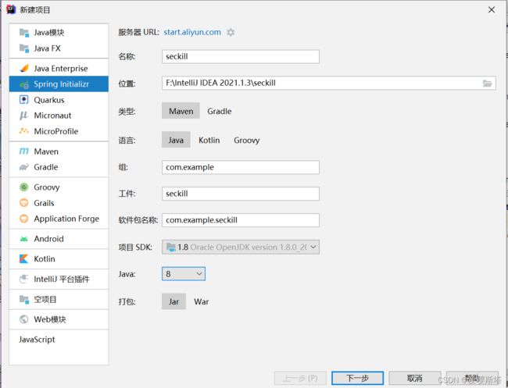Click the Web module globe icon
The width and height of the screenshot is (508, 388).
coord(24,319)
